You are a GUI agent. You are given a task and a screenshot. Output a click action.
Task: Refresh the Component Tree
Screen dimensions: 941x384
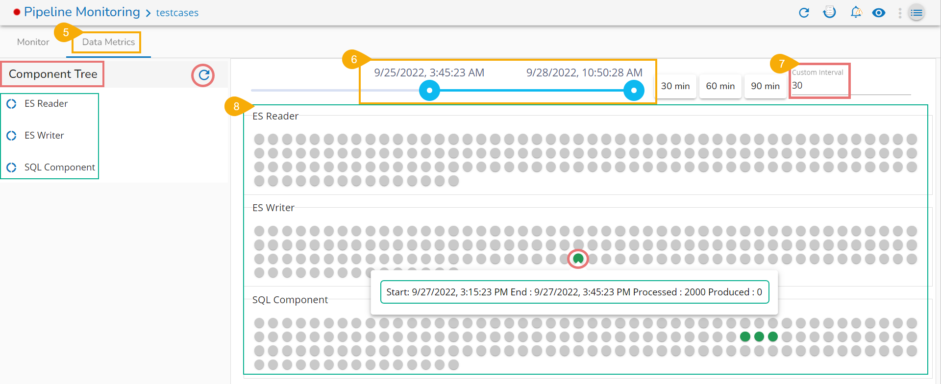(x=203, y=75)
